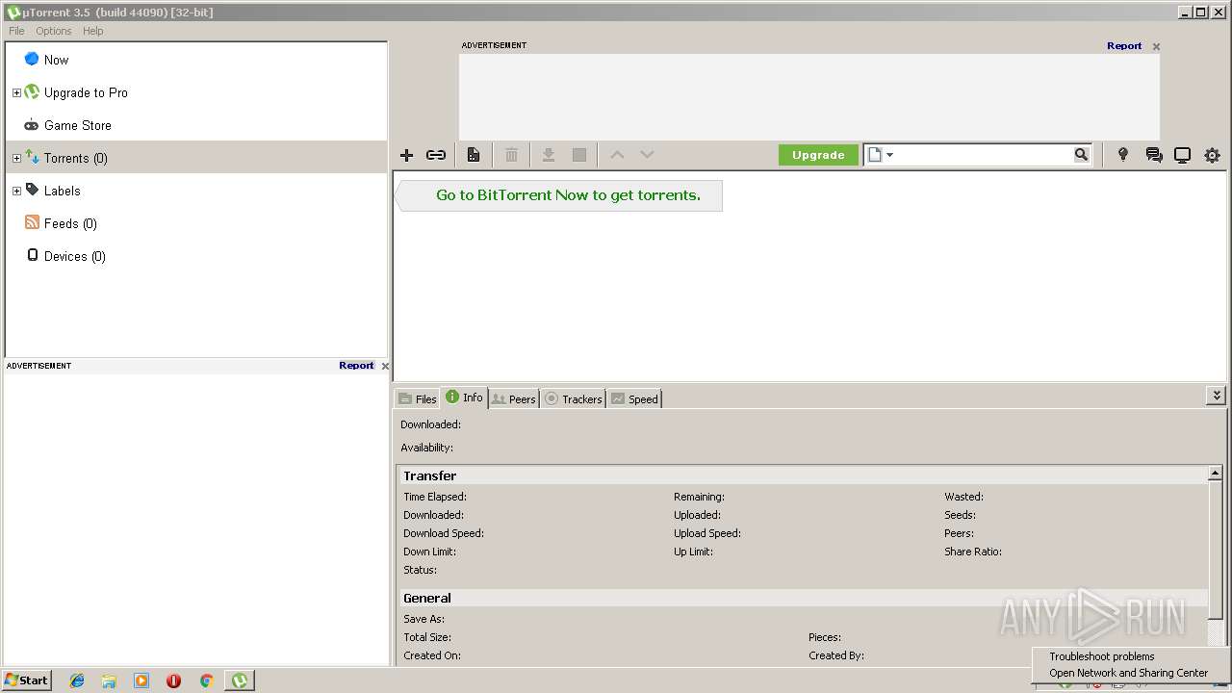Close the sidebar advertisement
Viewport: 1232px width, 693px height.
coord(385,366)
